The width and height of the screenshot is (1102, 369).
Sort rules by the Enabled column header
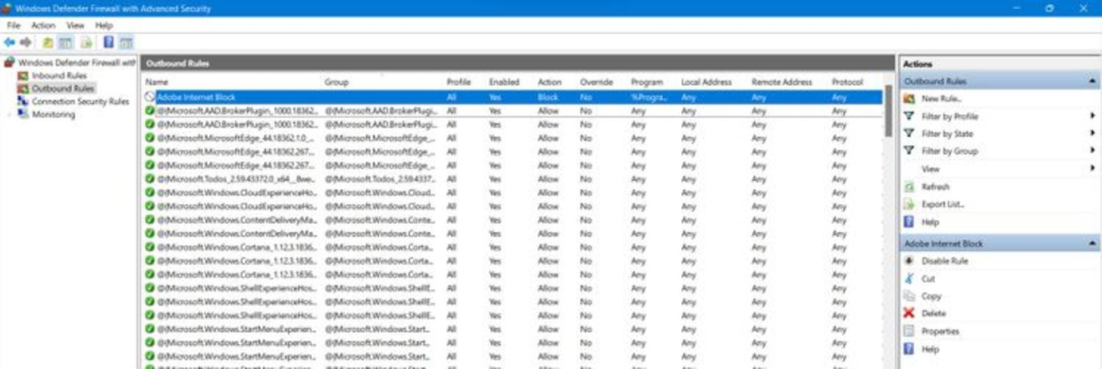504,82
